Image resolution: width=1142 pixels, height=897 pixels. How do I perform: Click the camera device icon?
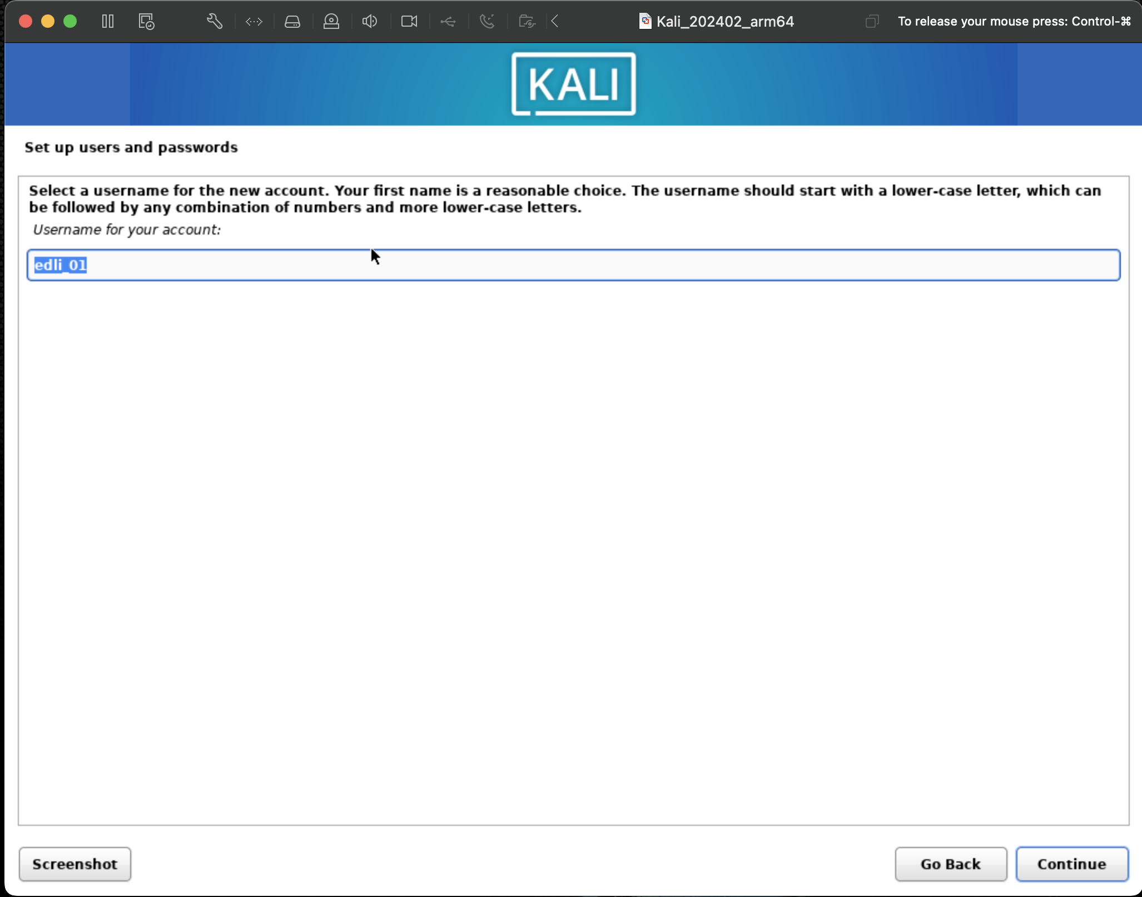(x=409, y=22)
